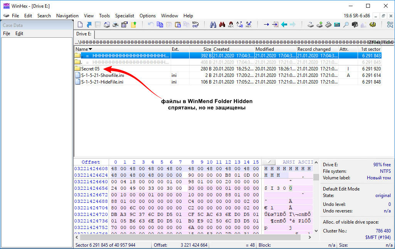Click the Open Folder icon with green arrow
Viewport: 395px width, 249px height.
click(133, 24)
